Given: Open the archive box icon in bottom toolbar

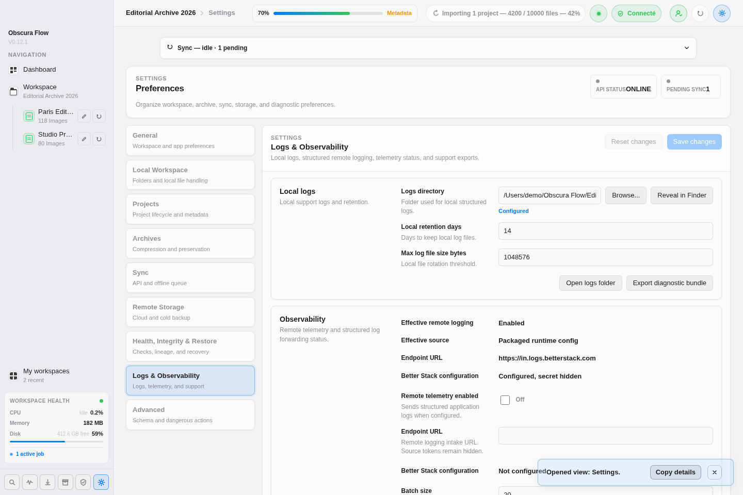Looking at the screenshot, I should [x=66, y=482].
